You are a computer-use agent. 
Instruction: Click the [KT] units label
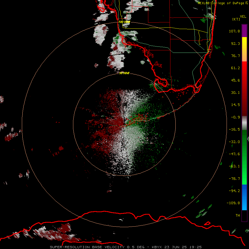pos(236,19)
